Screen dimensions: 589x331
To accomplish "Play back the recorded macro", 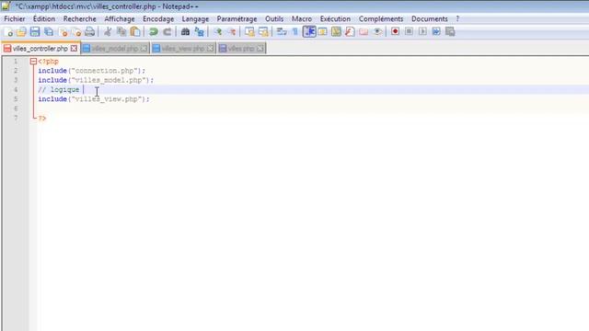I will click(x=422, y=32).
